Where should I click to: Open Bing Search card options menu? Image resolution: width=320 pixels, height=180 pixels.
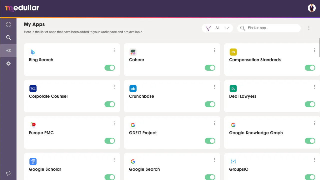coord(114,50)
